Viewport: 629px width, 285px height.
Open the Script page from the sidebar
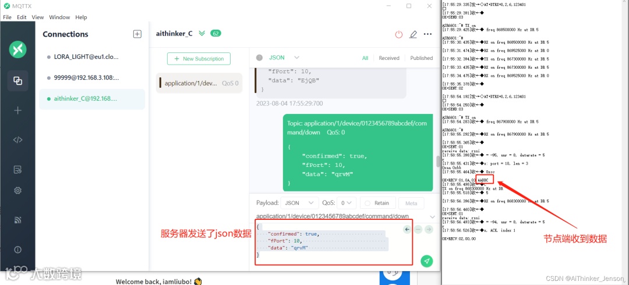[x=17, y=140]
